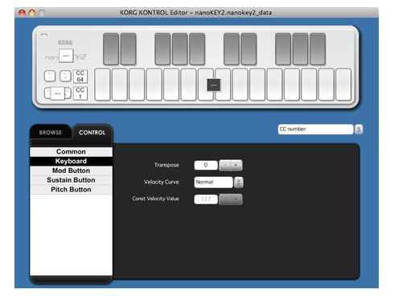Screen dimensions: 394x296
Task: Click the pitch down button on the nanoKEY2
Action: [47, 93]
